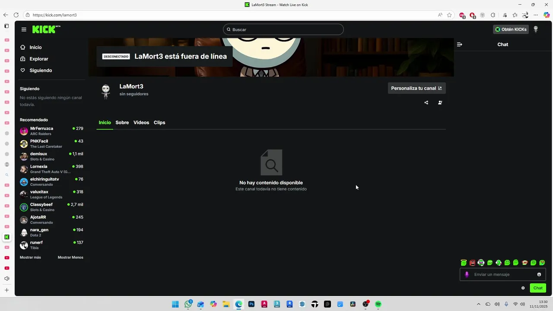Open the emoji picker in message box
Viewport: 553px width, 311px height.
[539, 274]
